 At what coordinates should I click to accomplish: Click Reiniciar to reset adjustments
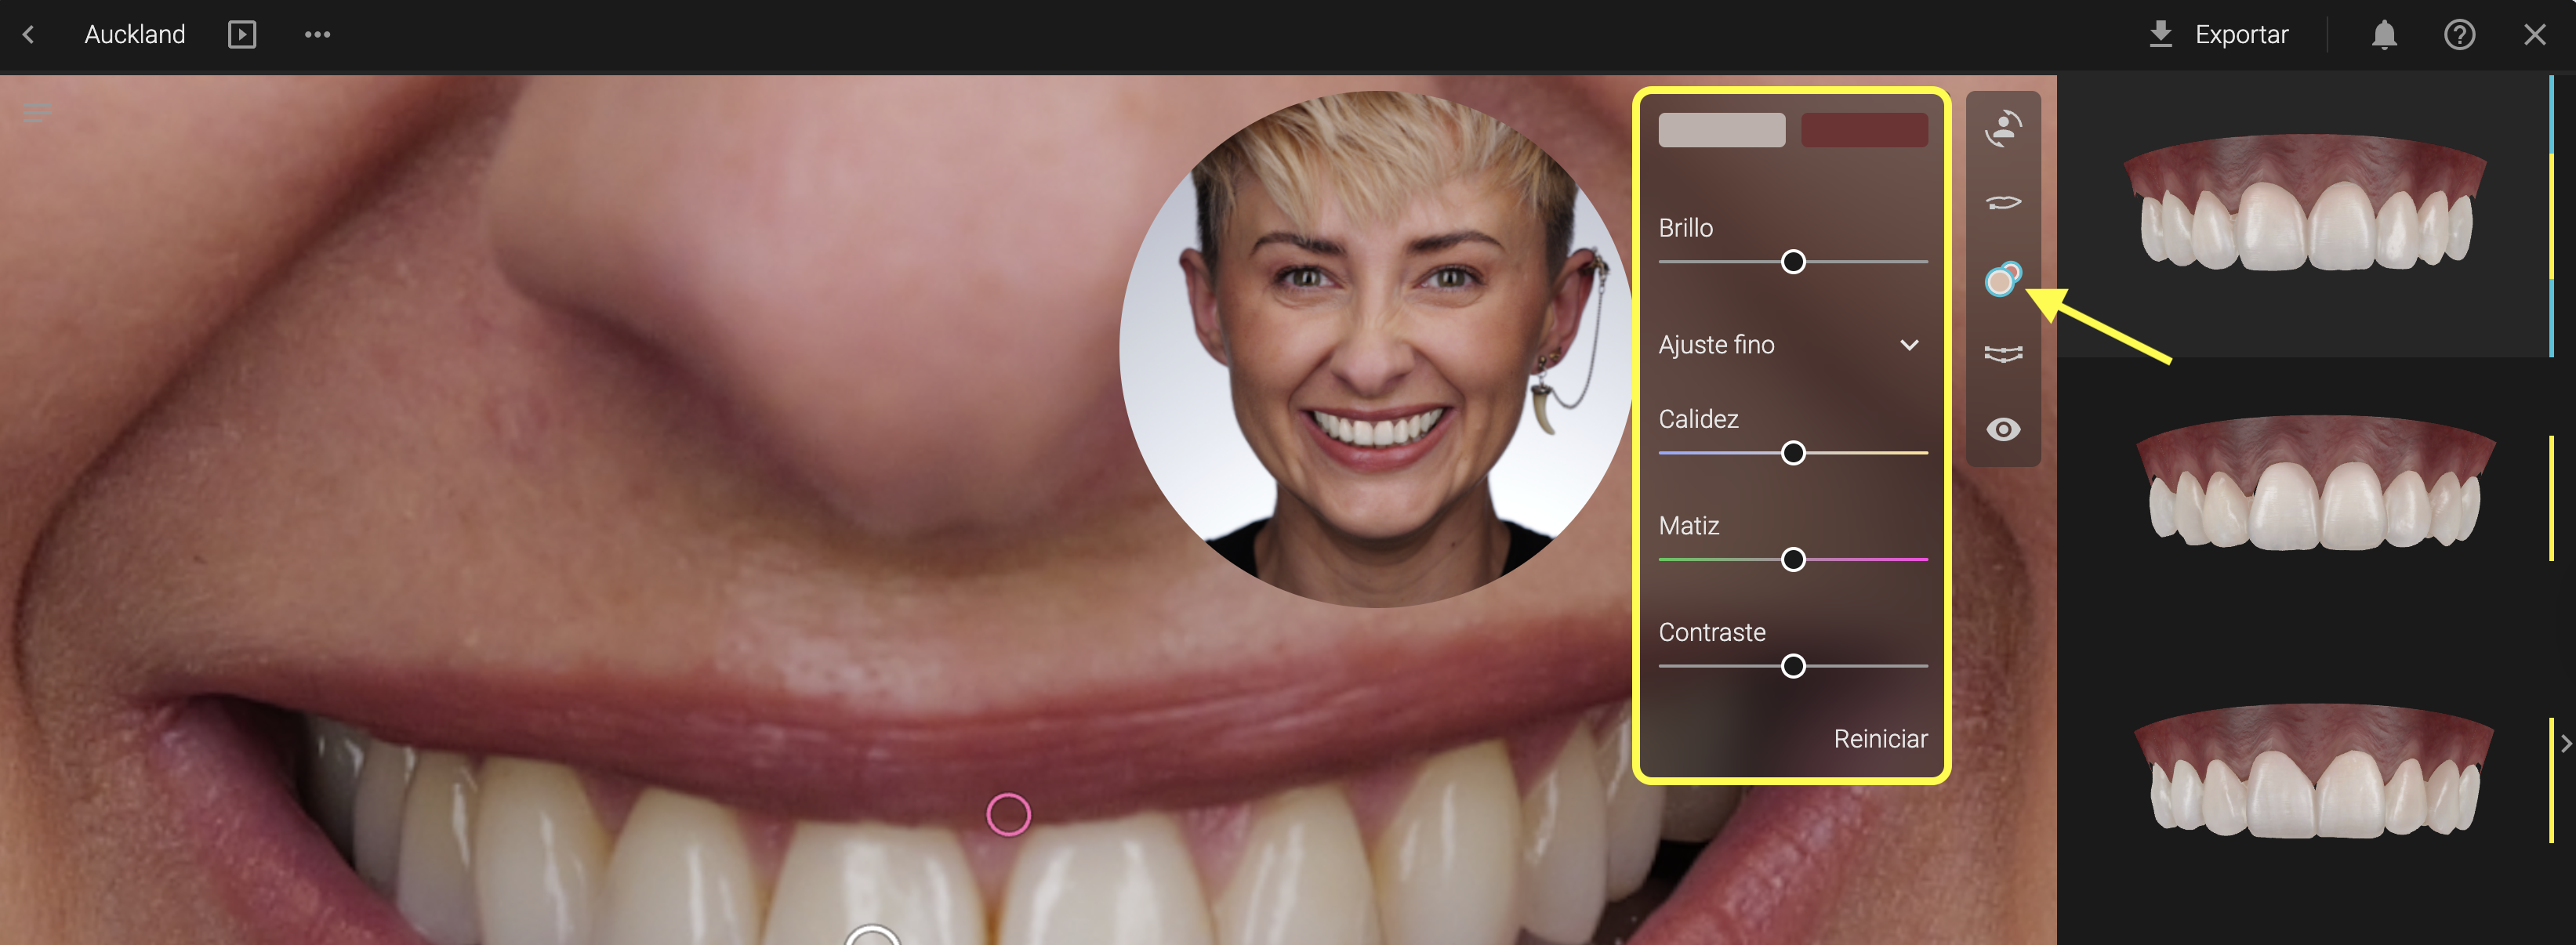[1879, 739]
